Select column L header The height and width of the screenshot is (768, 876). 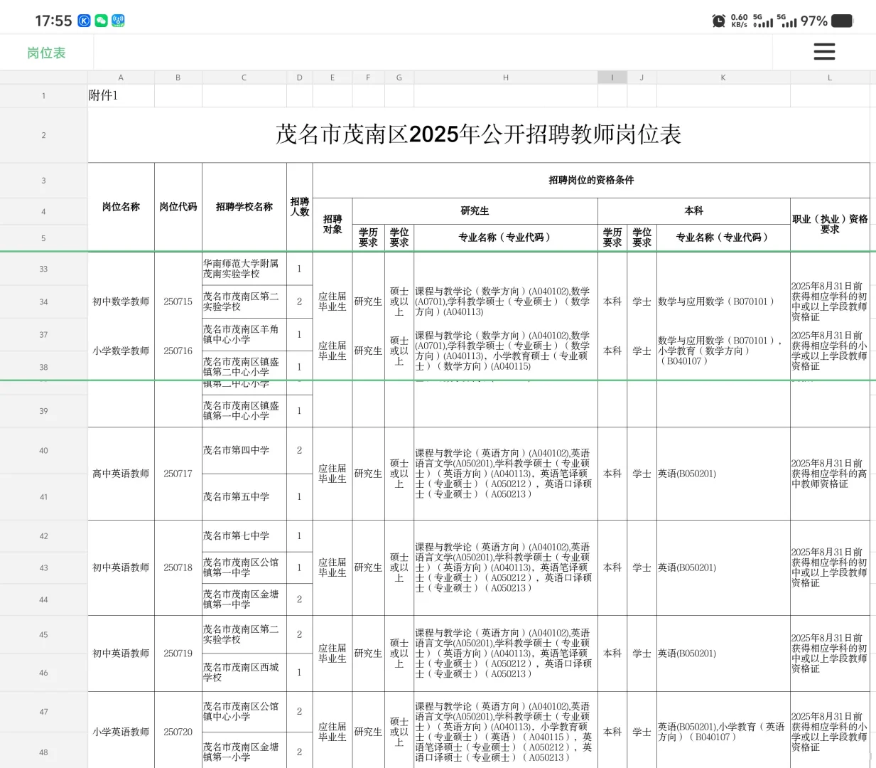(830, 78)
